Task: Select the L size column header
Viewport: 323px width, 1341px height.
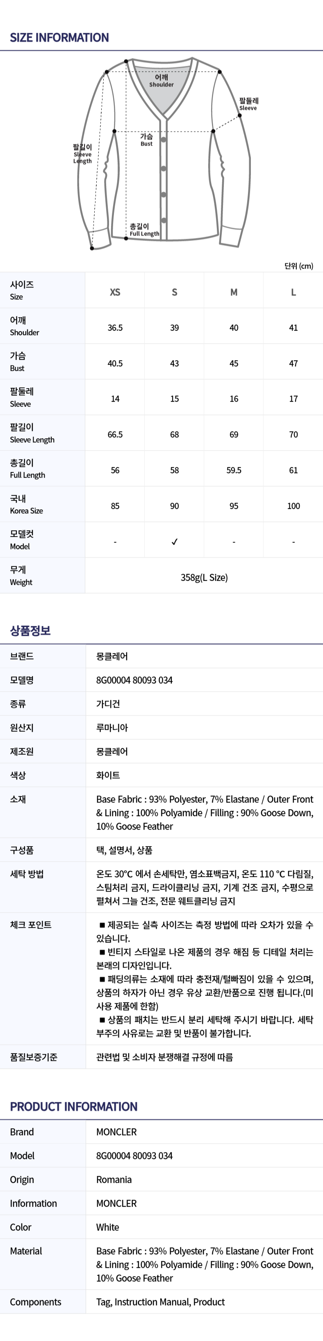Action: click(293, 292)
